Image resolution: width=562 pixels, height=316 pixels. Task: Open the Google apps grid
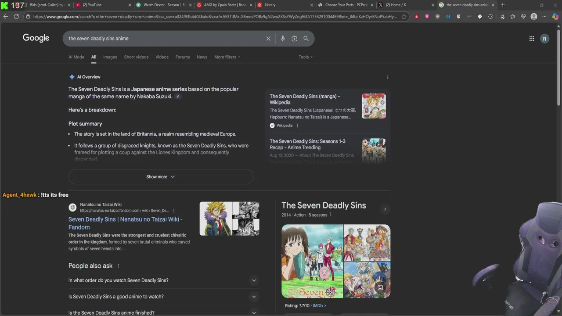point(532,39)
